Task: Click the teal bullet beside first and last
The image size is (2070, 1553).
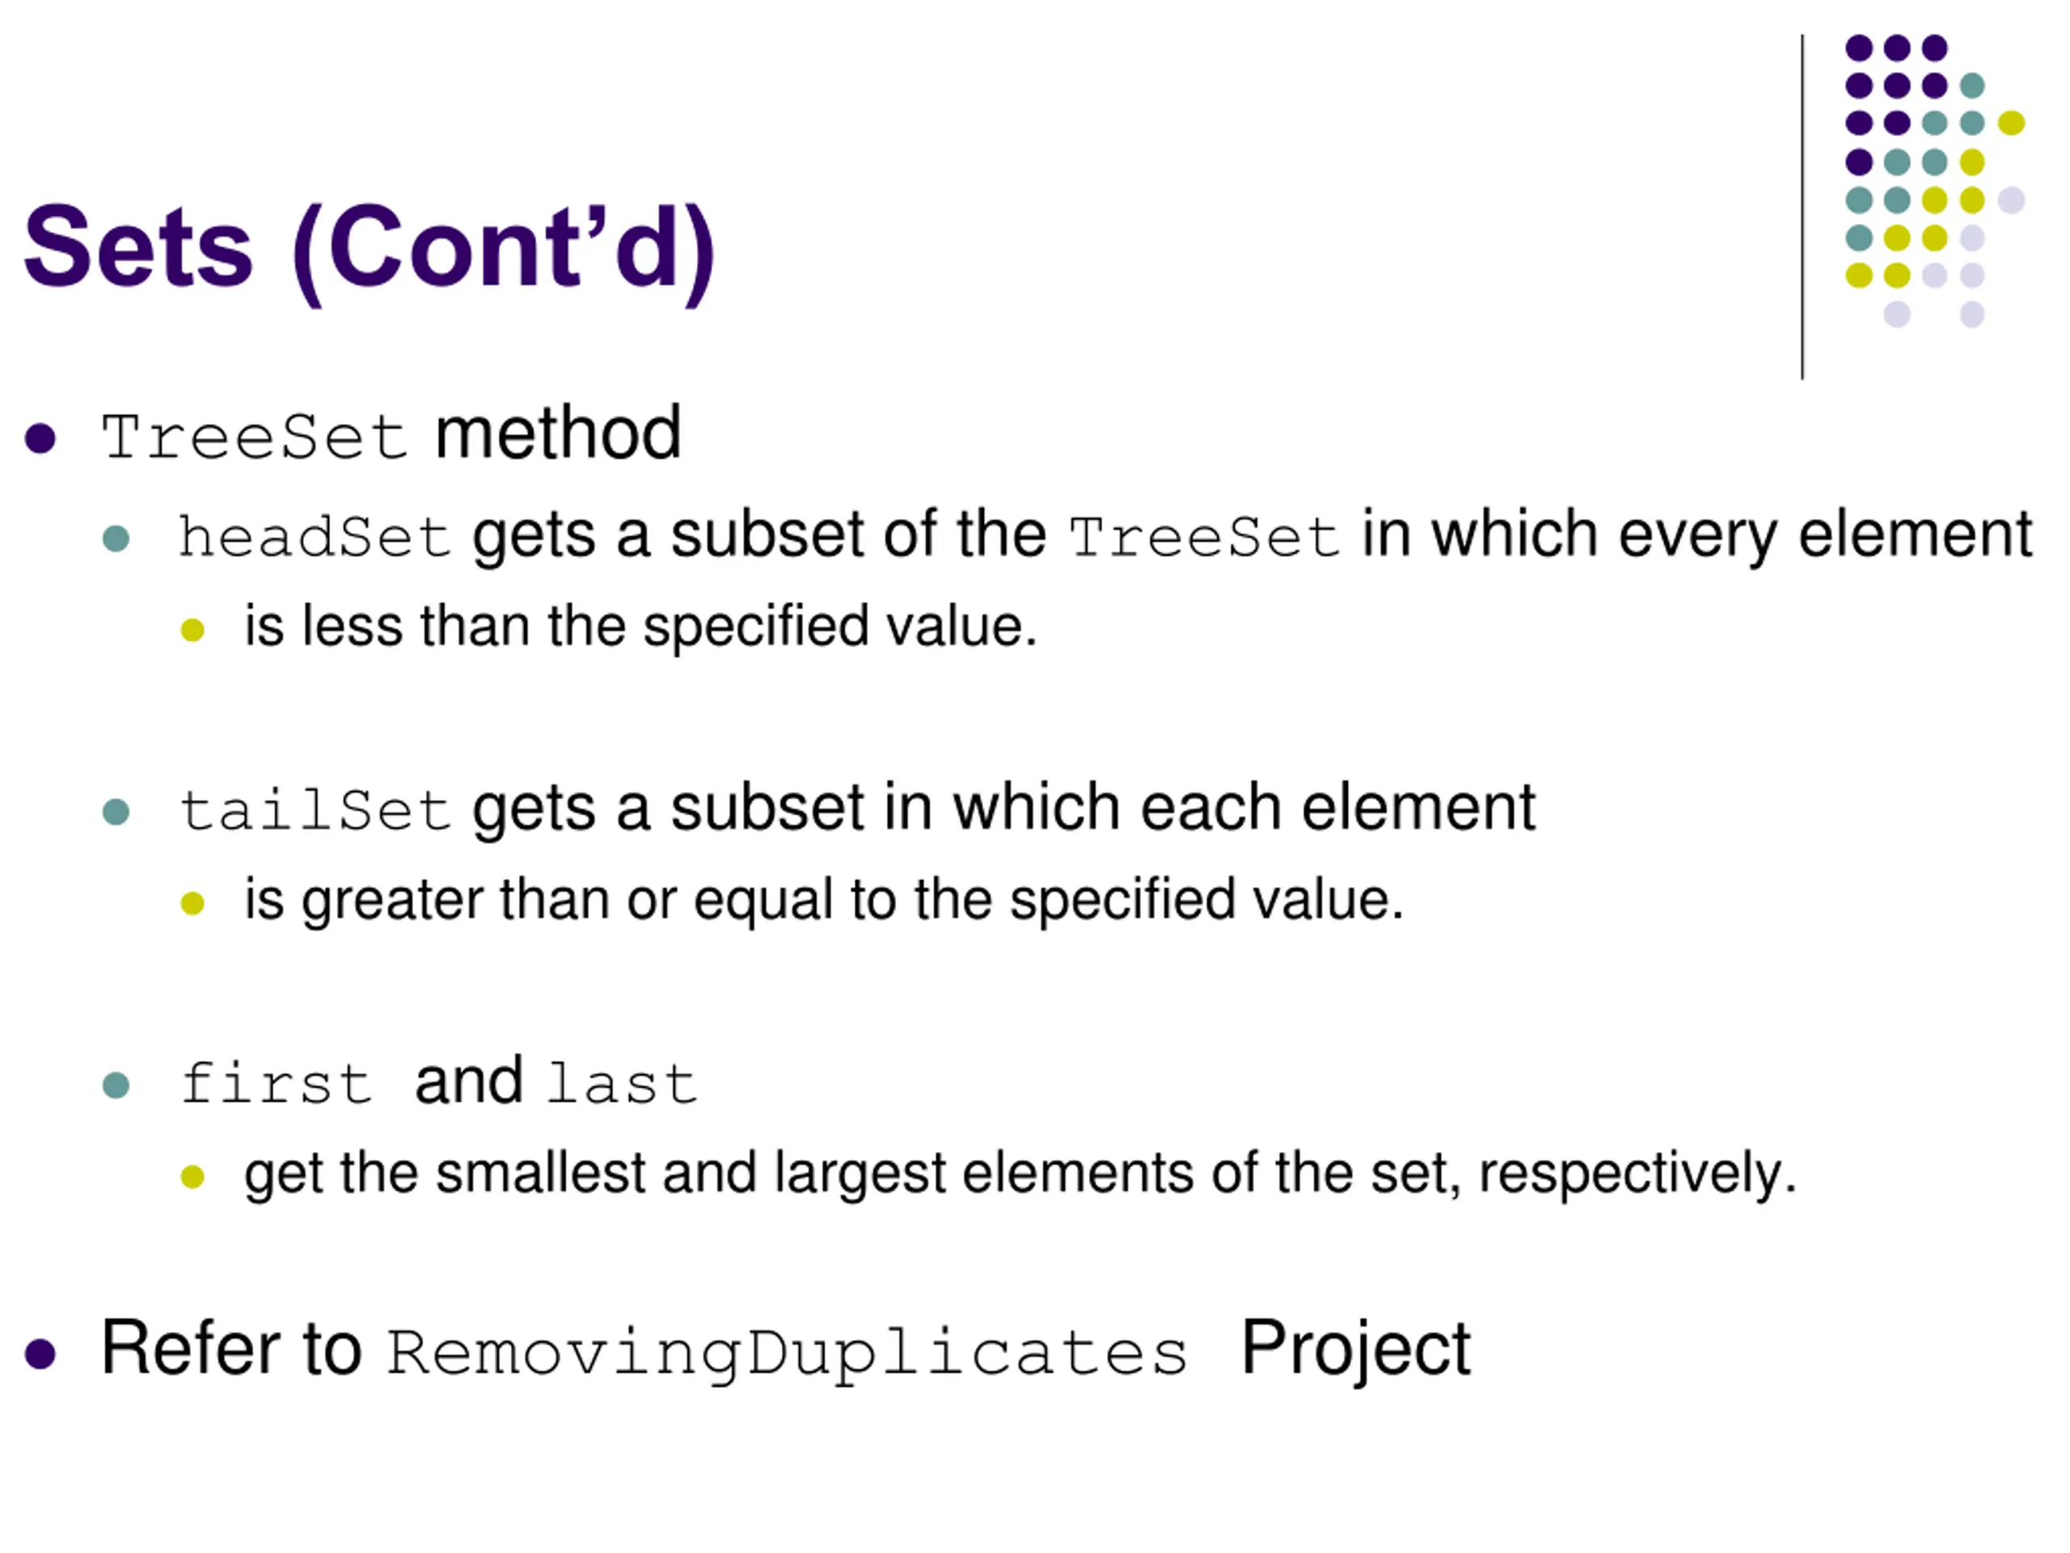Action: [x=116, y=1085]
